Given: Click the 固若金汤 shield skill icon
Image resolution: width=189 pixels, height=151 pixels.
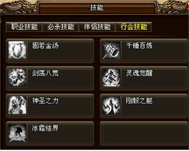Looking at the screenshot, I should 17,50.
